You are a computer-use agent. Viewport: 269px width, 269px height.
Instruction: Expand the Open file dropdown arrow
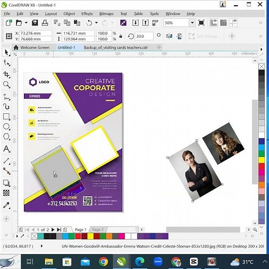tap(26, 23)
